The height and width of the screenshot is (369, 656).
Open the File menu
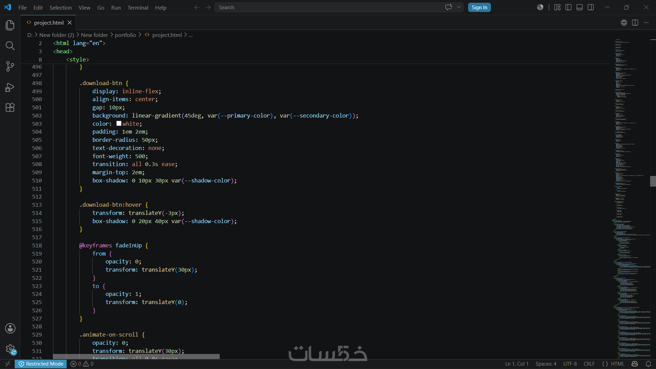coord(23,8)
